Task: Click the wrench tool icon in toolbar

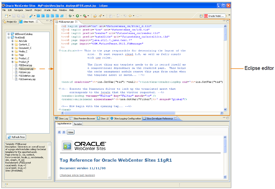Action: point(31,16)
